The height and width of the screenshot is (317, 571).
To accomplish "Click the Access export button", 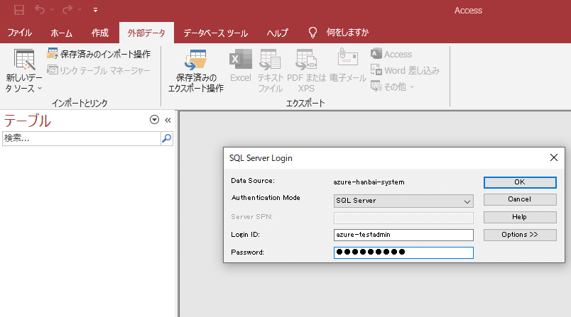I will [x=391, y=54].
